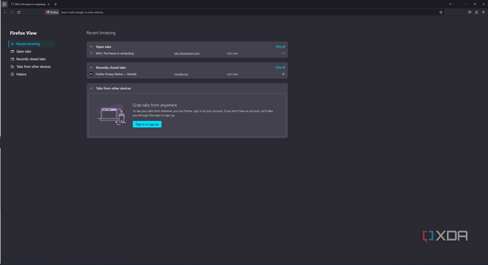Image resolution: width=488 pixels, height=265 pixels.
Task: Open a new tab with the plus button
Action: point(56,5)
